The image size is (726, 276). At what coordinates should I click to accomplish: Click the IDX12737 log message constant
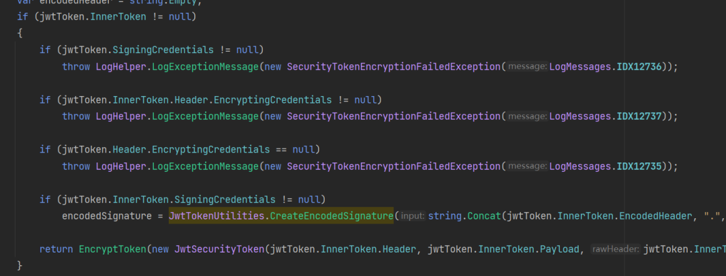(639, 116)
